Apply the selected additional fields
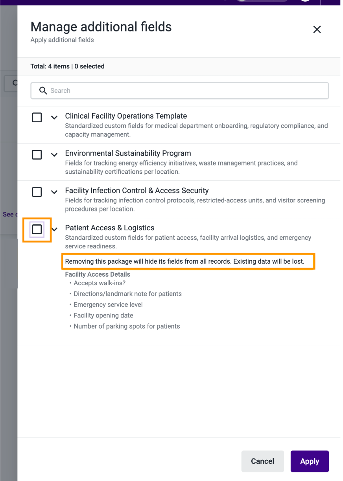343x481 pixels. (310, 461)
